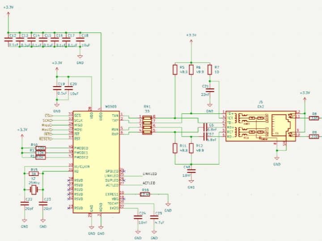Select resistor R5 49.9 symbol
Screen dimensions: 322x241
pyautogui.click(x=175, y=69)
